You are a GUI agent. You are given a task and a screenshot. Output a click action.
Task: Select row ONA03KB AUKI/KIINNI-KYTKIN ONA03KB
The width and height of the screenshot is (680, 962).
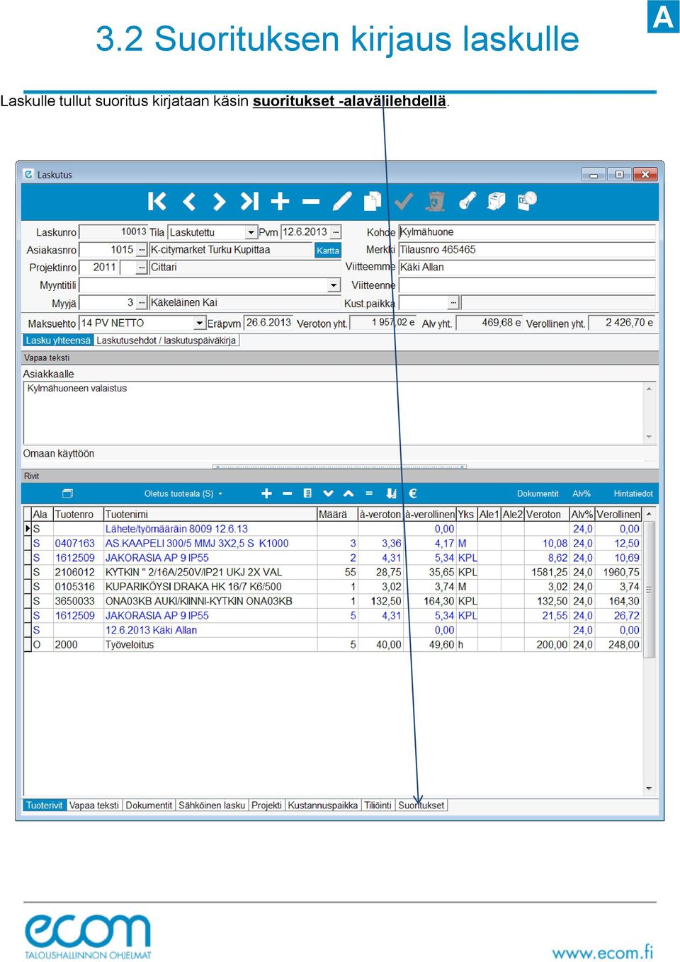click(x=334, y=601)
